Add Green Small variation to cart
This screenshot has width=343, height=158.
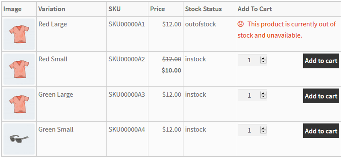[x=321, y=131]
